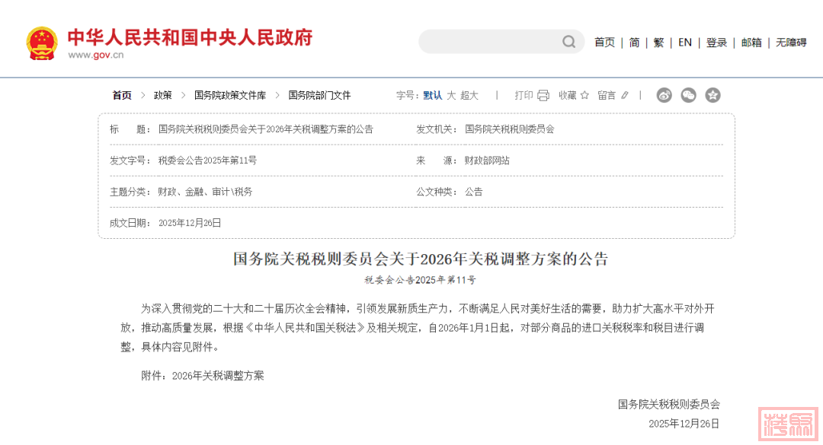Screen dimensions: 823x445
Task: Share via WeChat round icon
Action: pos(688,95)
